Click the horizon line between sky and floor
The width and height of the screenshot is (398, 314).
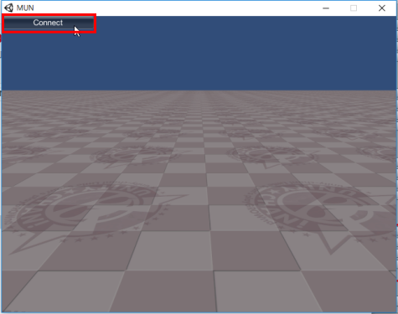[x=199, y=90]
